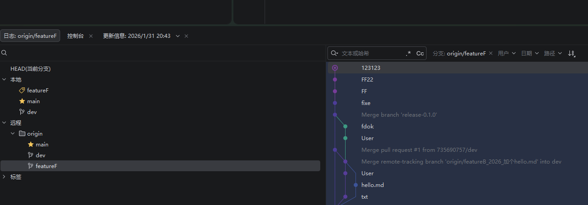This screenshot has width=588, height=205.
Task: Click the green fdok commit graph node
Action: tap(345, 127)
